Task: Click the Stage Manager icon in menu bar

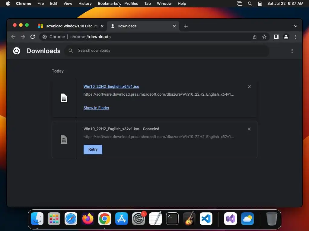Action: tap(239, 4)
